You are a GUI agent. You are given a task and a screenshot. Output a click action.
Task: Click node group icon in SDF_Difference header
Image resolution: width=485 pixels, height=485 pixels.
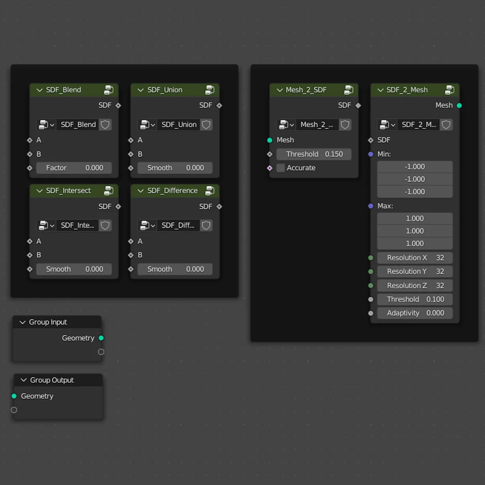[210, 191]
